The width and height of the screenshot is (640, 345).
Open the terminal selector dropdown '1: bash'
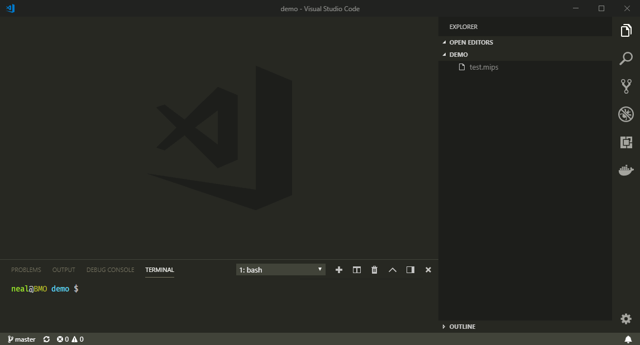tap(281, 270)
